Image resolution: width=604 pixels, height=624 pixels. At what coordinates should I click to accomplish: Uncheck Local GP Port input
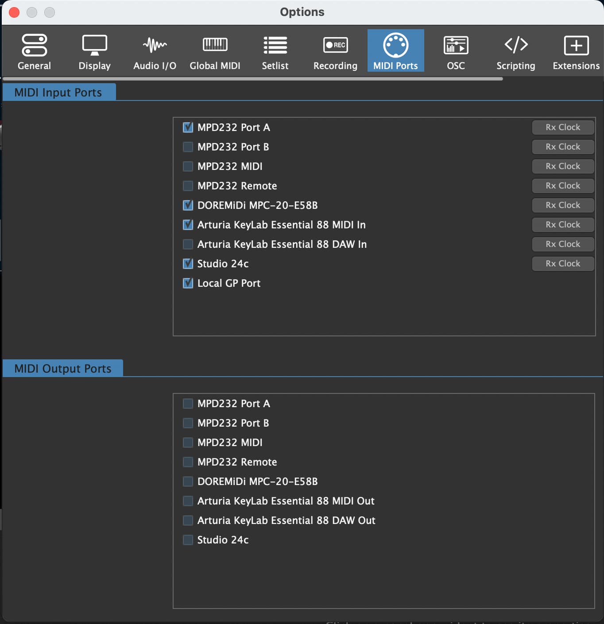188,283
